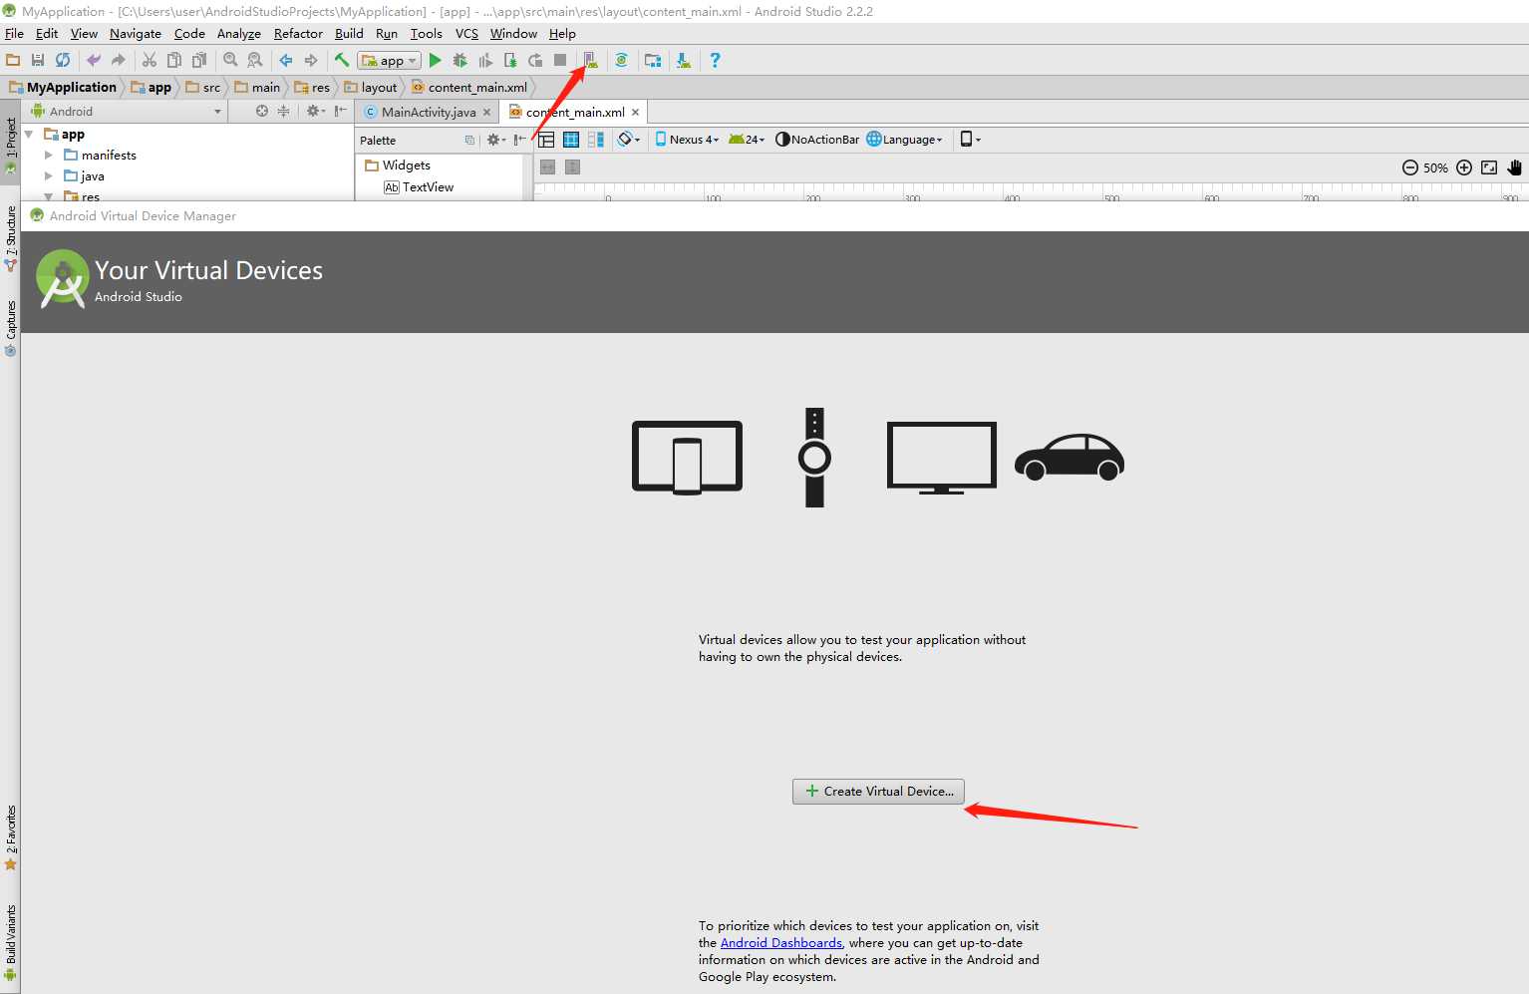Screen dimensions: 1529x994
Task: Open the screen orientation dropdown
Action: [628, 140]
